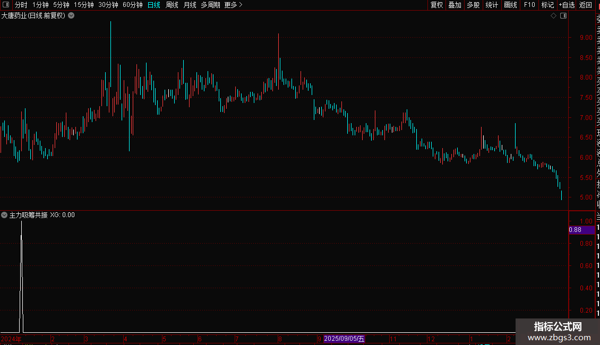Click 复权 adjustment button
The height and width of the screenshot is (345, 600).
pyautogui.click(x=436, y=5)
